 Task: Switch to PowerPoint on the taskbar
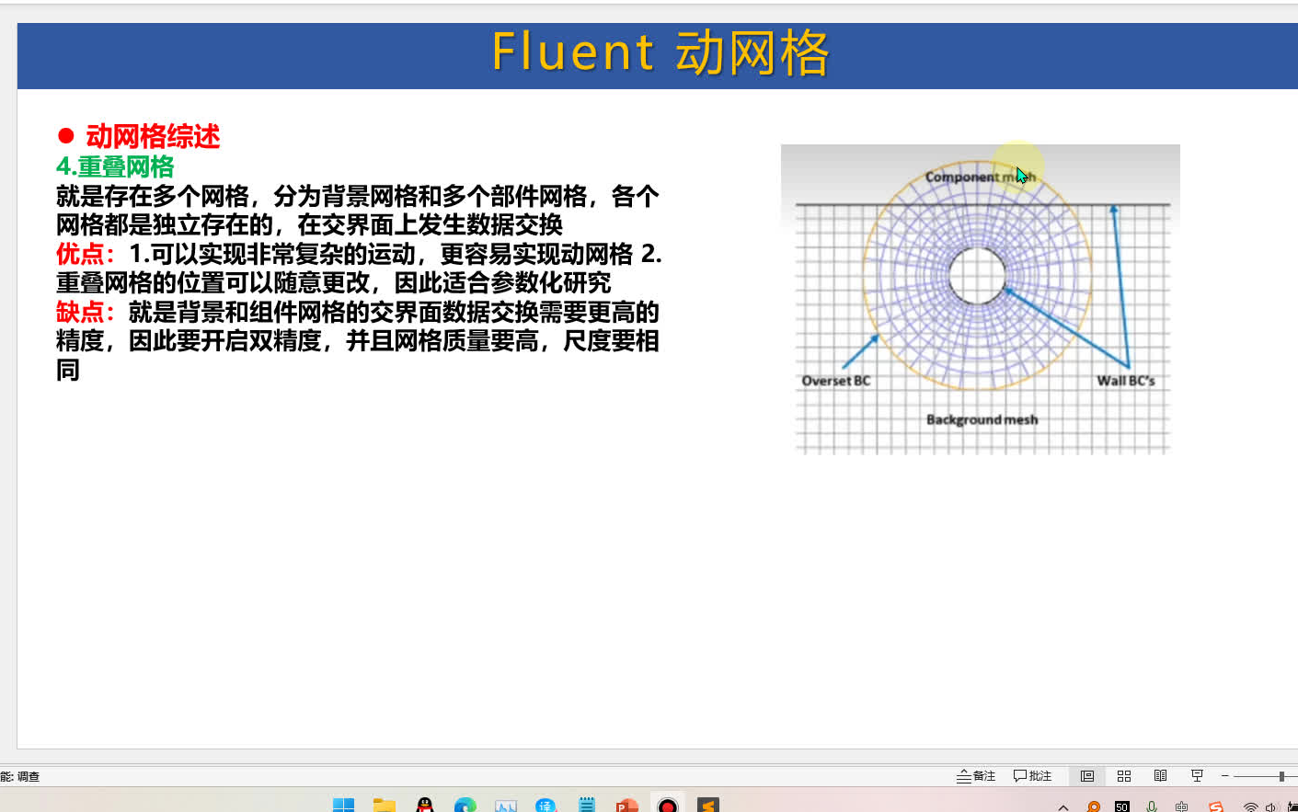click(x=627, y=806)
